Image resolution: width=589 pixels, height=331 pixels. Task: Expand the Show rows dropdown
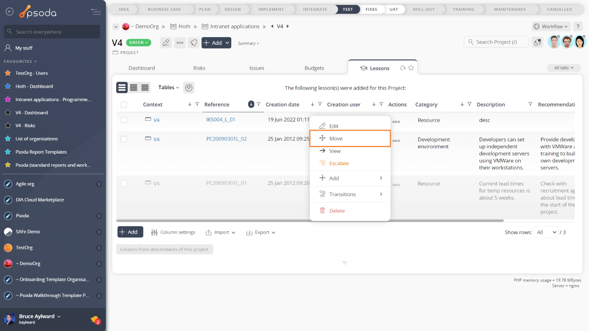click(545, 232)
